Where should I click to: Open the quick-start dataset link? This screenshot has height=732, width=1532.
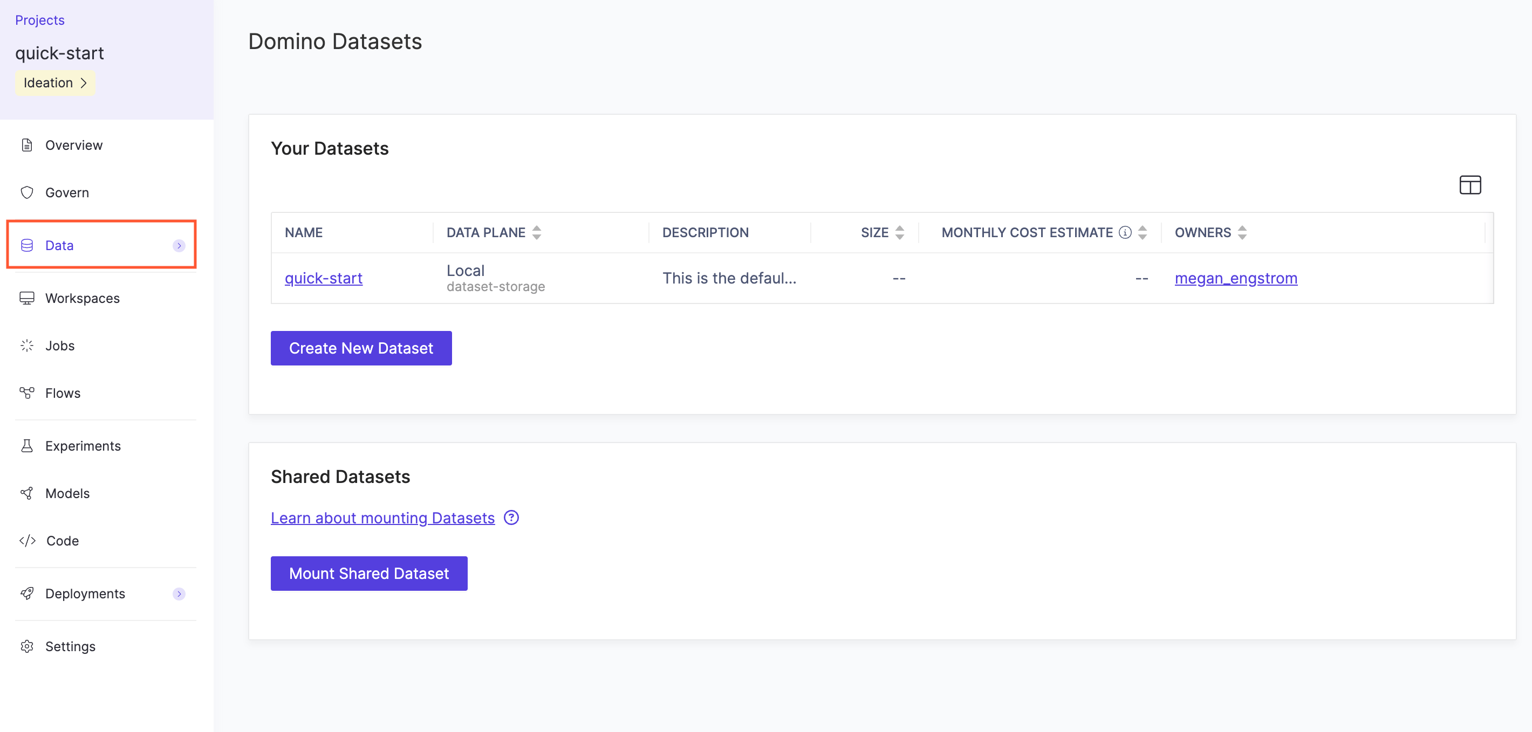click(x=324, y=278)
